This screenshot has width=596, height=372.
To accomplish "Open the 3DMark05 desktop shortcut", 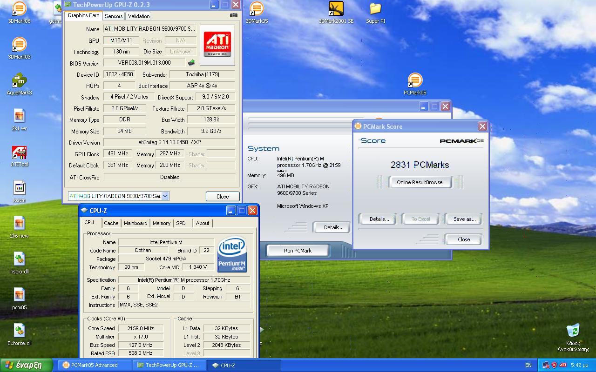I will (x=257, y=13).
